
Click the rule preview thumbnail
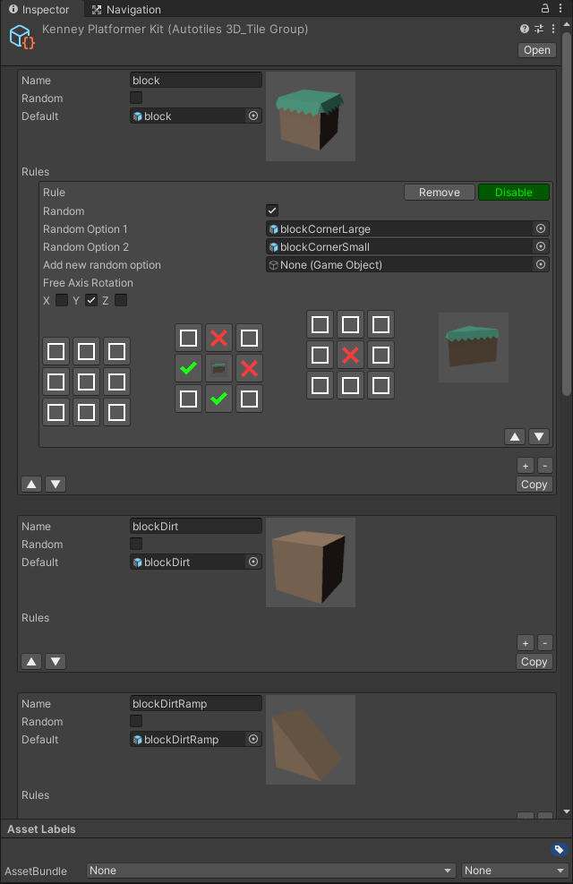[474, 348]
